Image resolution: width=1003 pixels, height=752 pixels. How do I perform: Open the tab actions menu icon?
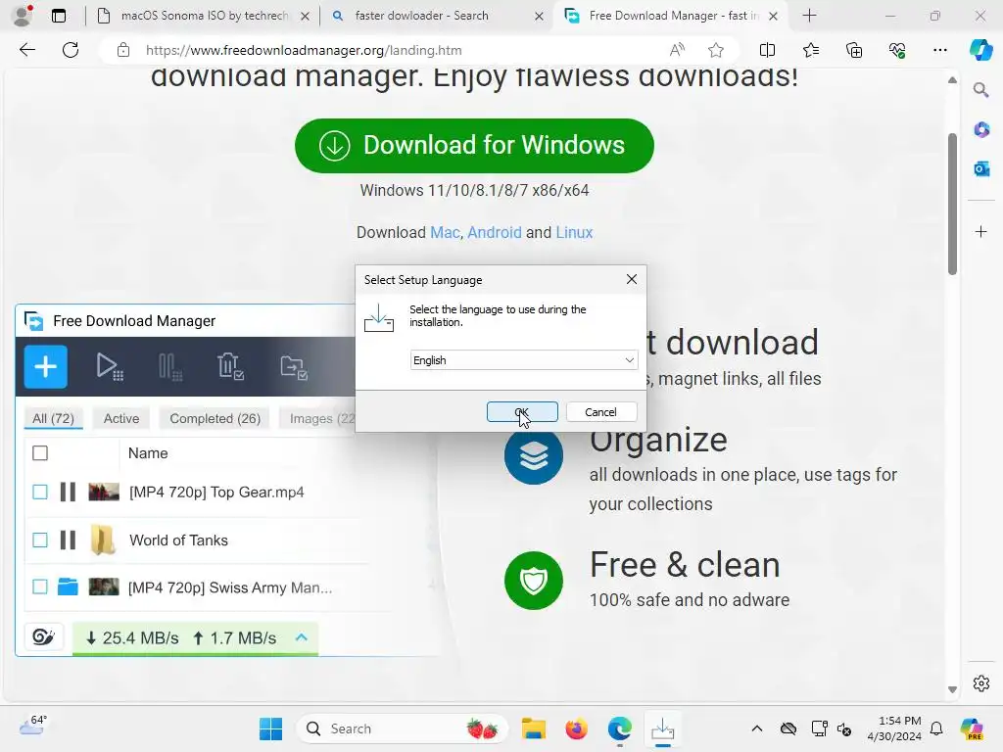[59, 16]
